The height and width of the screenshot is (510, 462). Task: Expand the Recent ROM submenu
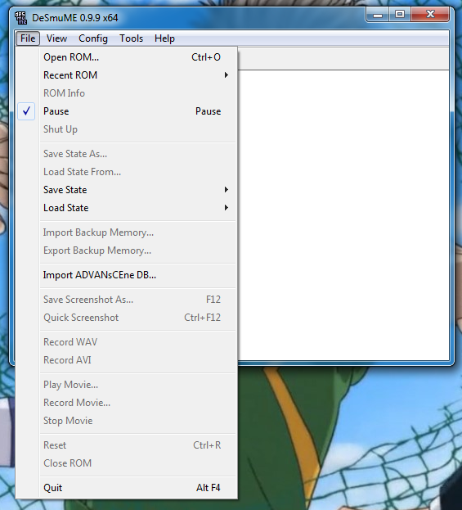coord(127,75)
